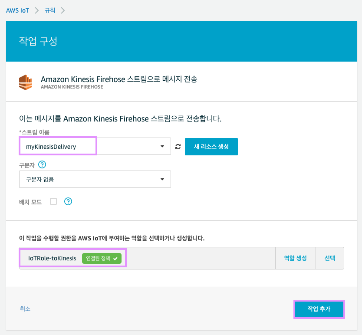Click the 취소 cancel link
This screenshot has width=362, height=335.
(x=25, y=309)
